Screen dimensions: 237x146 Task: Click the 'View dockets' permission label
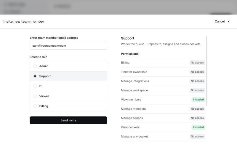[130, 127]
